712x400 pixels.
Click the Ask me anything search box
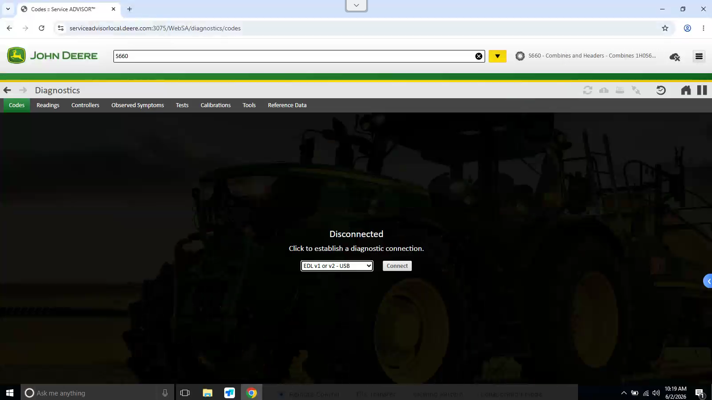pos(92,393)
